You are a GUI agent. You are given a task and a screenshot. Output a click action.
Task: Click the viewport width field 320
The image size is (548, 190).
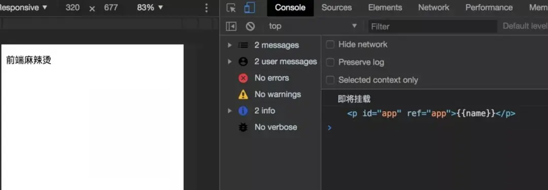click(73, 7)
